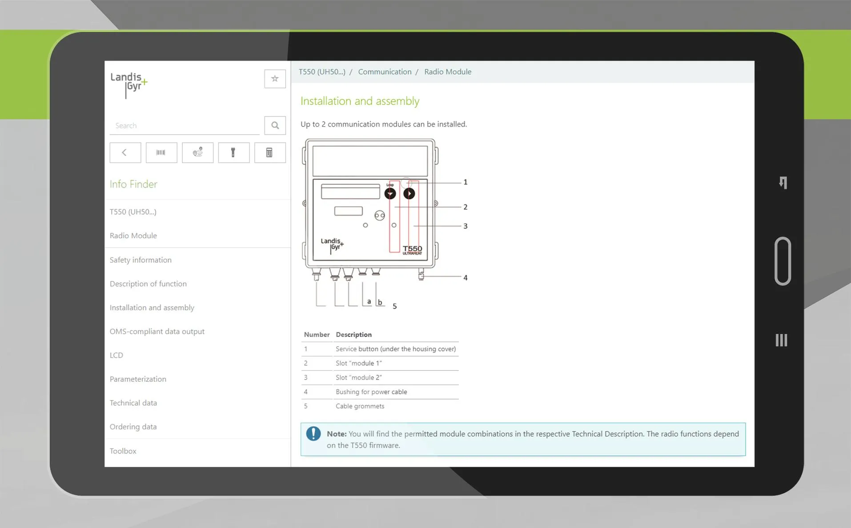Click T550 (UH50...) breadcrumb
851x528 pixels.
click(x=322, y=72)
